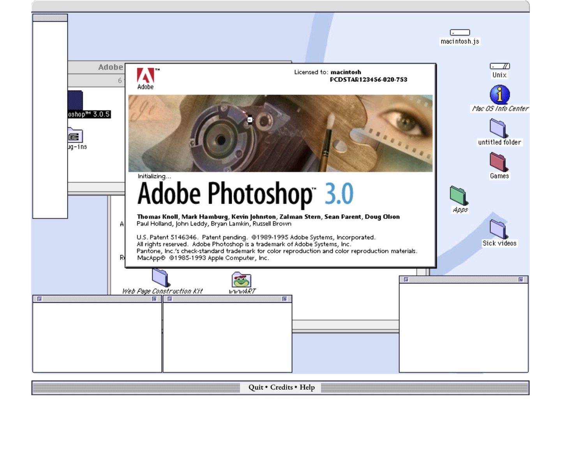This screenshot has width=561, height=455.
Task: Click the serial number PCDSTAR123456-020-753
Action: tap(368, 79)
